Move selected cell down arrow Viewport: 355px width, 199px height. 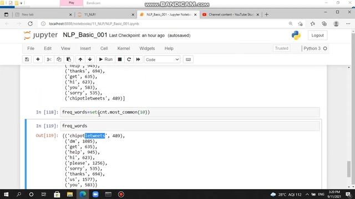[90, 60]
